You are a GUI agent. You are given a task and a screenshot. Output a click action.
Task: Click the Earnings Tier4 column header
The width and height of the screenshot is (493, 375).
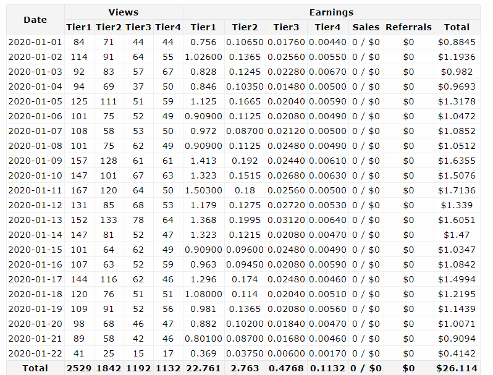(x=327, y=27)
